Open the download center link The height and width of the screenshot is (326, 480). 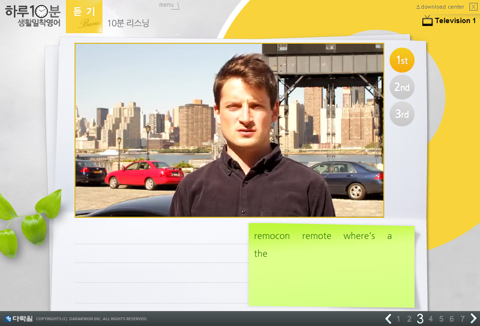pos(440,7)
